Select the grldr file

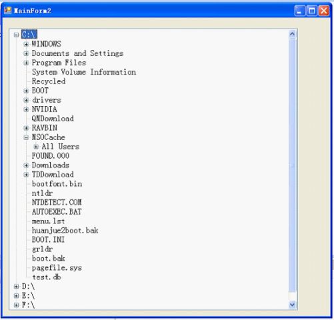42,249
